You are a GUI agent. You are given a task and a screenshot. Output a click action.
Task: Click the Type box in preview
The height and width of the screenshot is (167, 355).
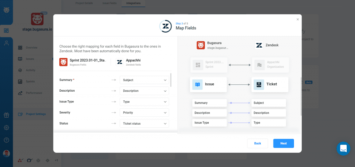click(x=269, y=123)
